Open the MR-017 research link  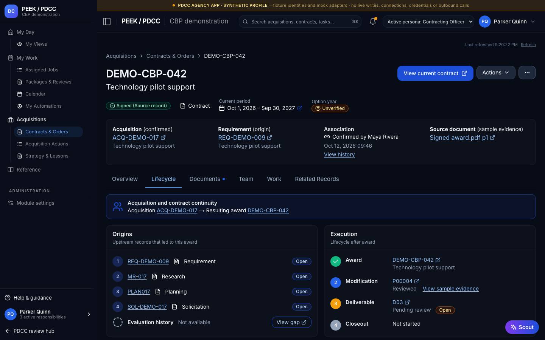tap(137, 277)
